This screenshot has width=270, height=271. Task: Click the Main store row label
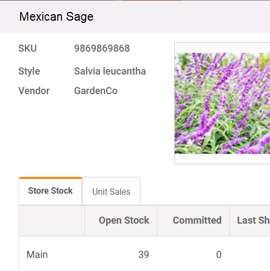pos(37,255)
